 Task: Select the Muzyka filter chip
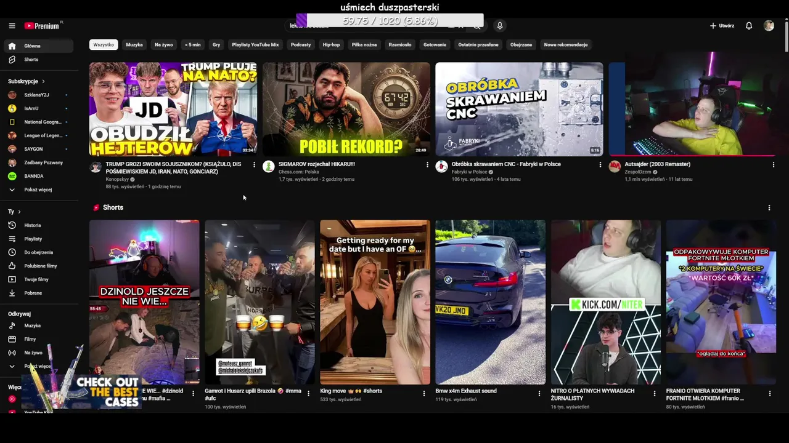tap(134, 45)
